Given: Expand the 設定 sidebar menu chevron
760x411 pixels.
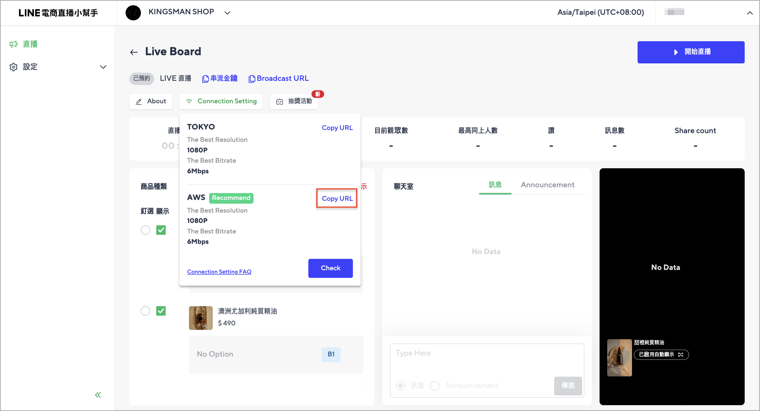Looking at the screenshot, I should coord(103,67).
